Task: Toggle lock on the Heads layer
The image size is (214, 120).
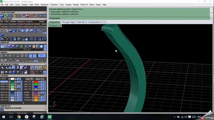Action: (x=39, y=93)
